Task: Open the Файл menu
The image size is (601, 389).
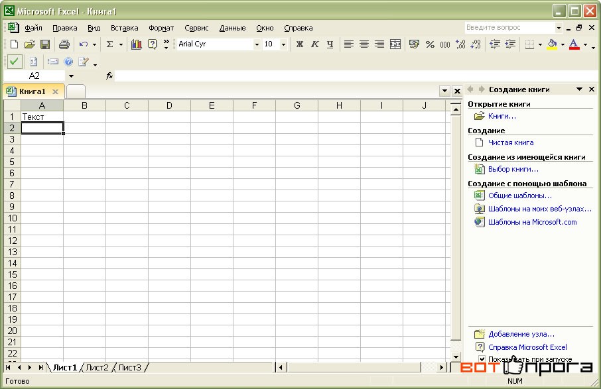Action: coord(33,28)
